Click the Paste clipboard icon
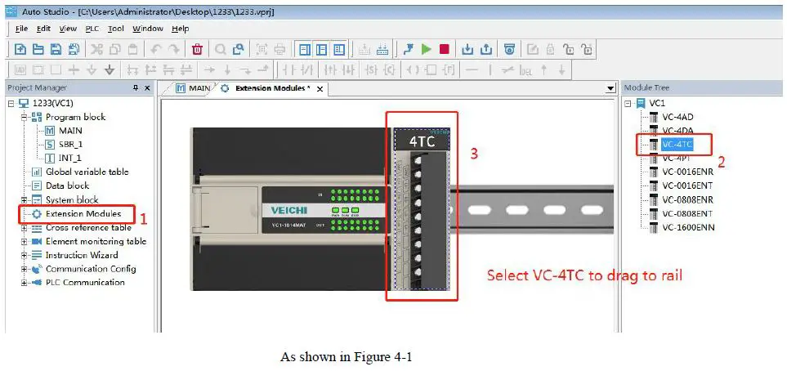787x371 pixels. click(132, 49)
